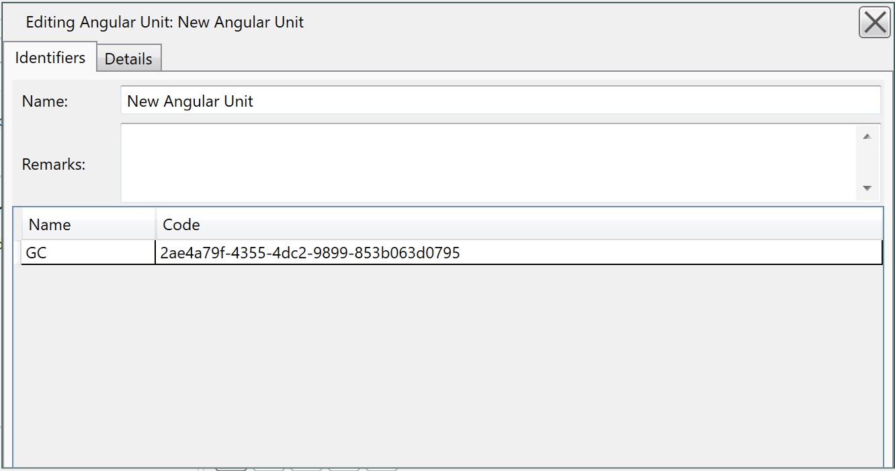
Task: Select the GUID code cell in the GC row
Action: (x=519, y=253)
